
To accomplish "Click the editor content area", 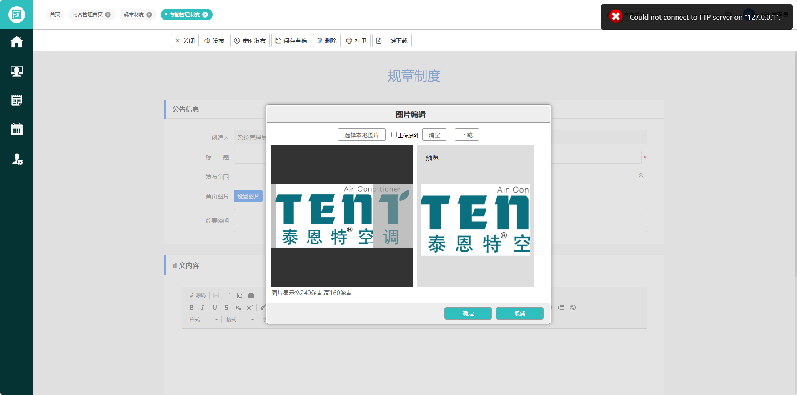I will click(414, 362).
